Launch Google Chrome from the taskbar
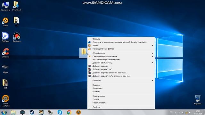205x115 pixels. tap(69, 112)
